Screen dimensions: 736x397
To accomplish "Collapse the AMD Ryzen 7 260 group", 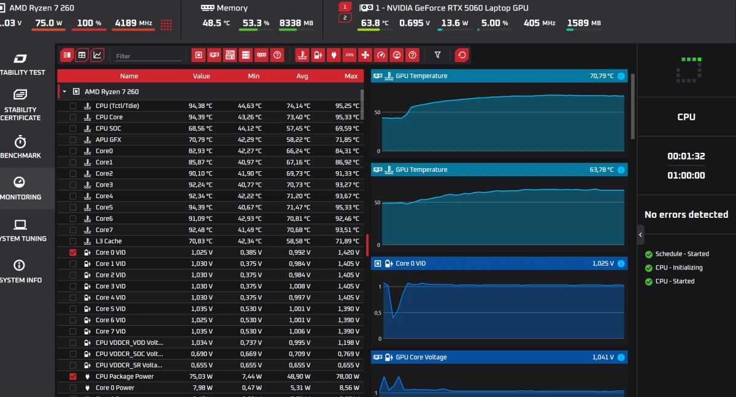I will 65,91.
